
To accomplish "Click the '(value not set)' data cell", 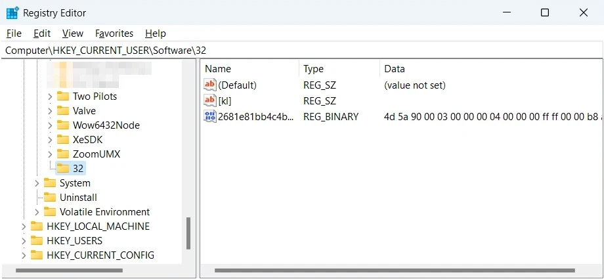I will coord(414,85).
